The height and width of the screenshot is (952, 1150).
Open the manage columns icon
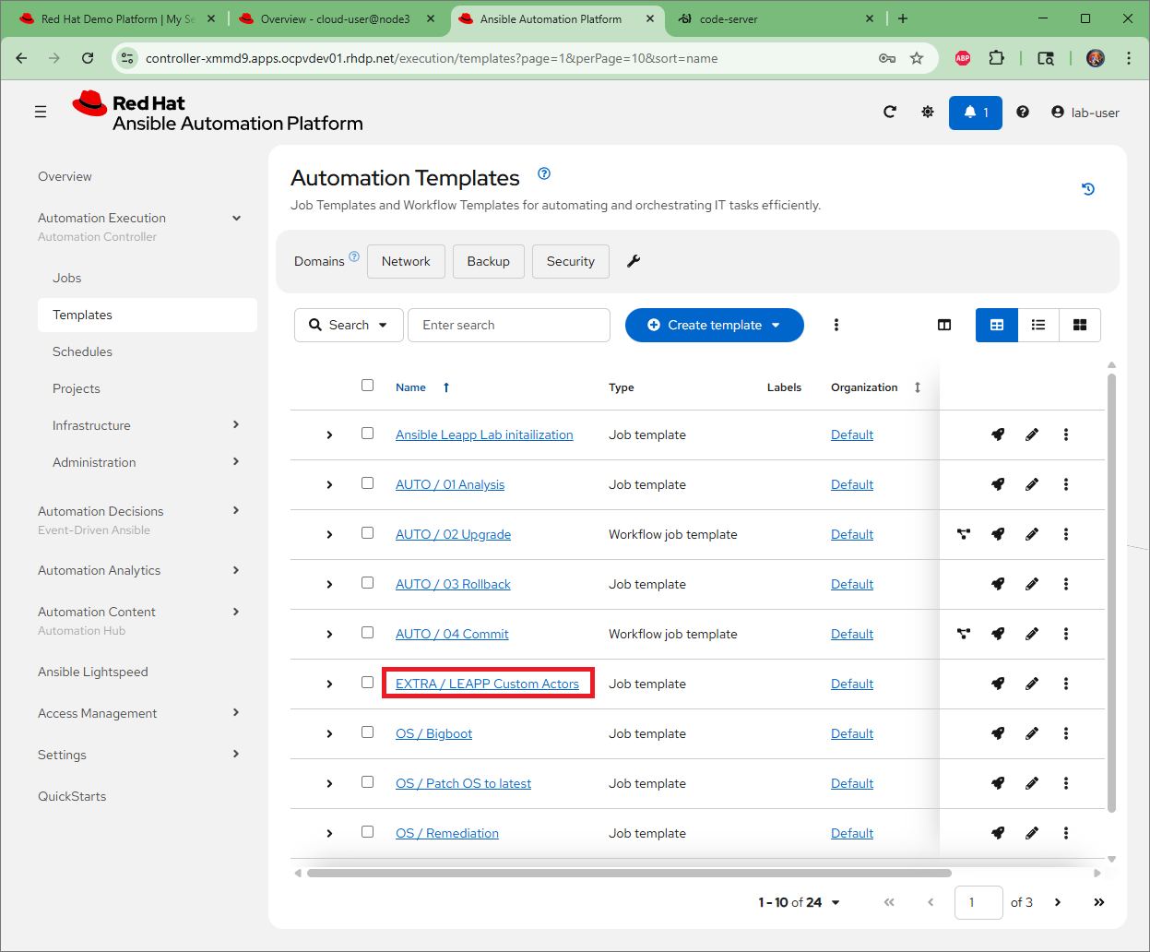click(944, 325)
